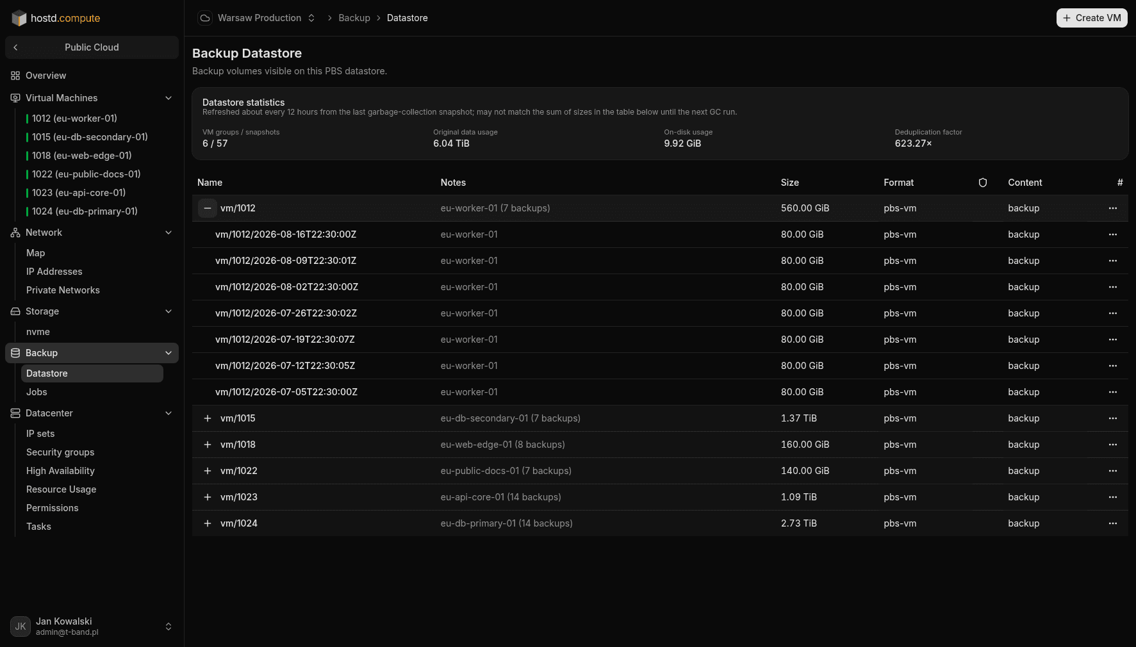
Task: Open actions menu for 2026-07-05 snapshot
Action: coord(1113,392)
